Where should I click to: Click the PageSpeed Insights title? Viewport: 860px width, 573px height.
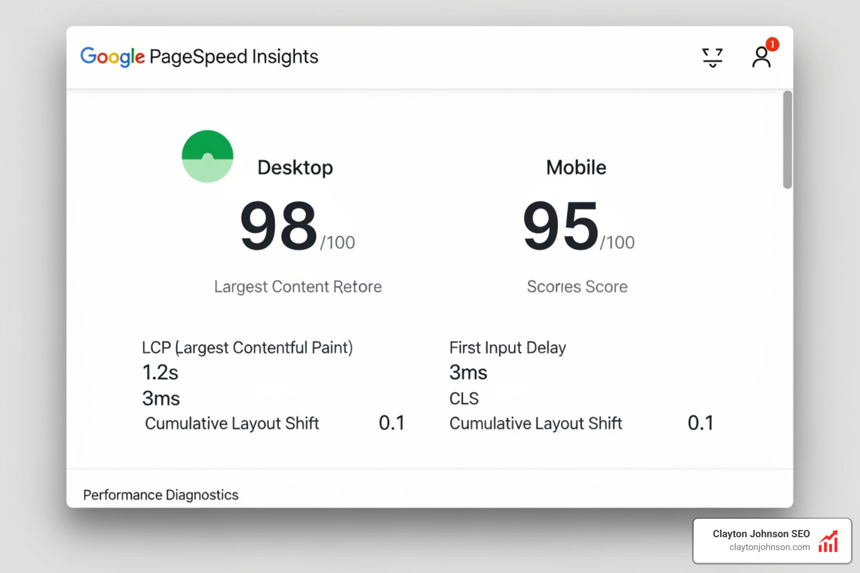click(233, 57)
